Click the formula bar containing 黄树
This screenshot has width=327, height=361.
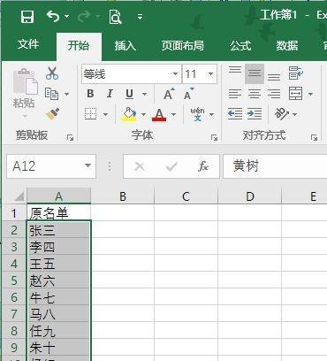click(275, 166)
